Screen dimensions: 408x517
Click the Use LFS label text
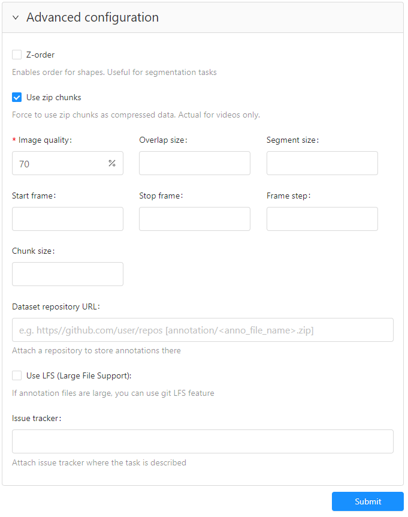coord(78,376)
